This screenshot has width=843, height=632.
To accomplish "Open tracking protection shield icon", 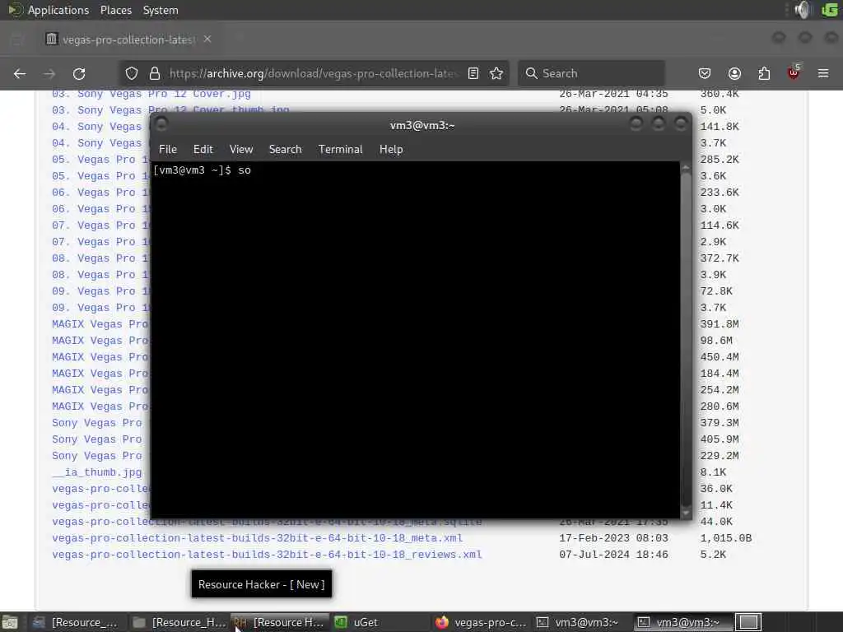I will click(132, 73).
